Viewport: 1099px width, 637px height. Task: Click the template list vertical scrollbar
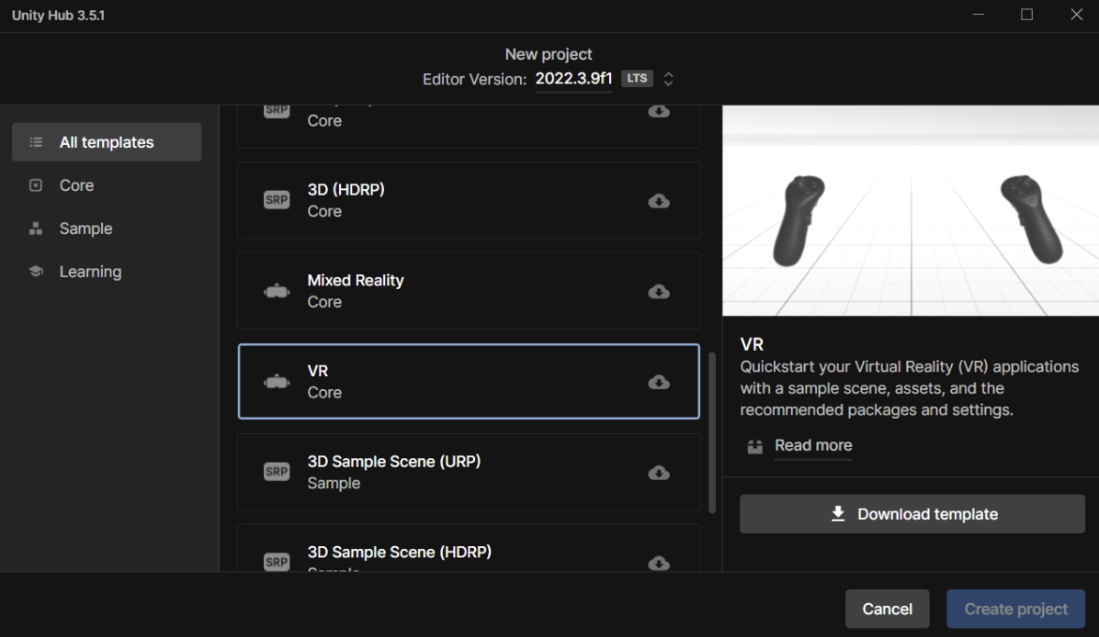pos(712,431)
